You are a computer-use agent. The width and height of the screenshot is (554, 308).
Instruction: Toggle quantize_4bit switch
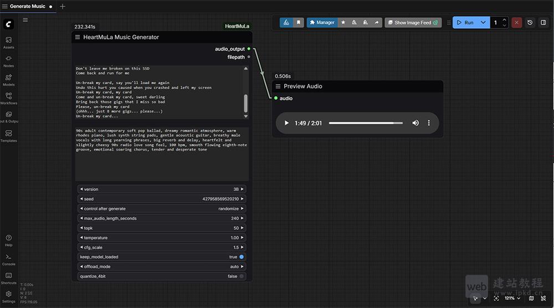pos(242,276)
